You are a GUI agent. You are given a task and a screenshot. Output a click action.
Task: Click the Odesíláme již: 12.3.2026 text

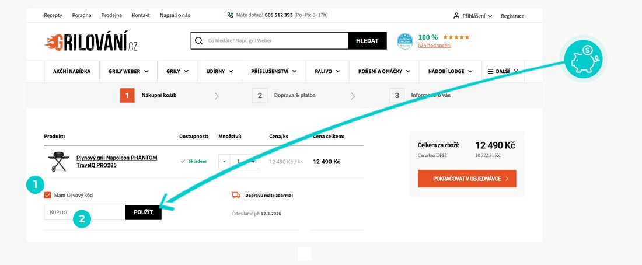pyautogui.click(x=257, y=214)
